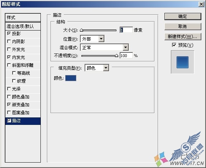The width and height of the screenshot is (206, 168).
Task: Uncheck the 内发光 inner glow checkbox
Action: pos(9,57)
